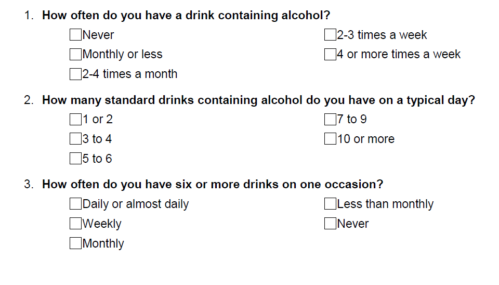Tick the 'Monthly' checkbox under question 3
Screen dimensions: 499x285
[x=76, y=243]
